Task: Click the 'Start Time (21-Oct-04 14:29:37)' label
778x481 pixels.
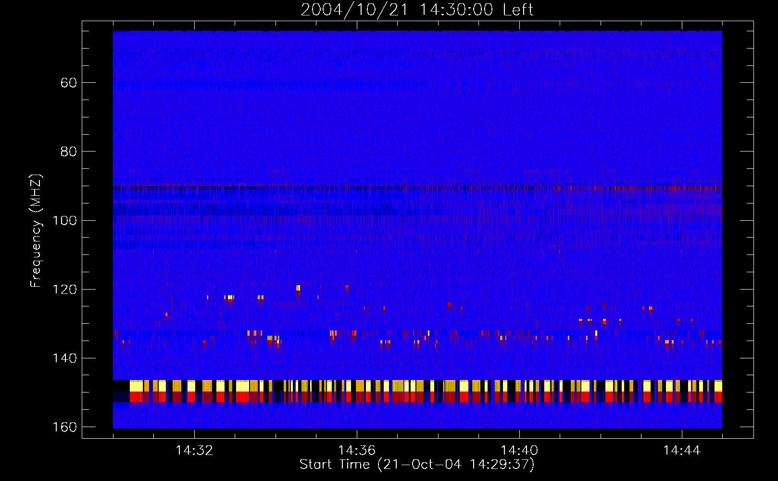Action: pos(417,465)
